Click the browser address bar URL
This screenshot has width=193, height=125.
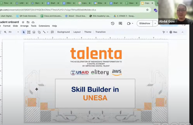point(48,10)
